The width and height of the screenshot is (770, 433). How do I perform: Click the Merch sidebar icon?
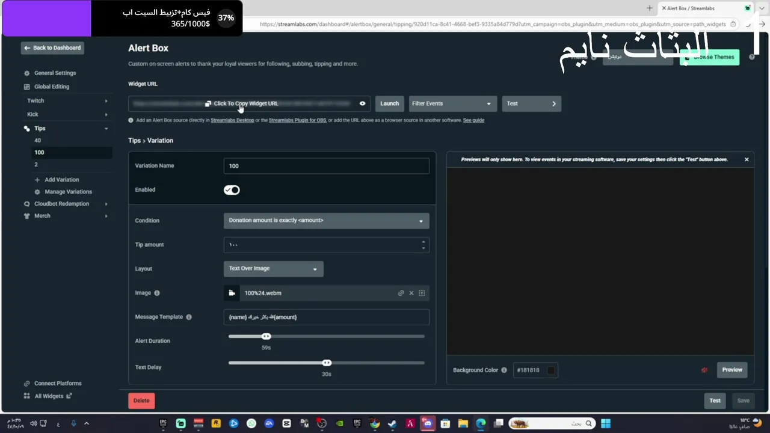click(26, 216)
